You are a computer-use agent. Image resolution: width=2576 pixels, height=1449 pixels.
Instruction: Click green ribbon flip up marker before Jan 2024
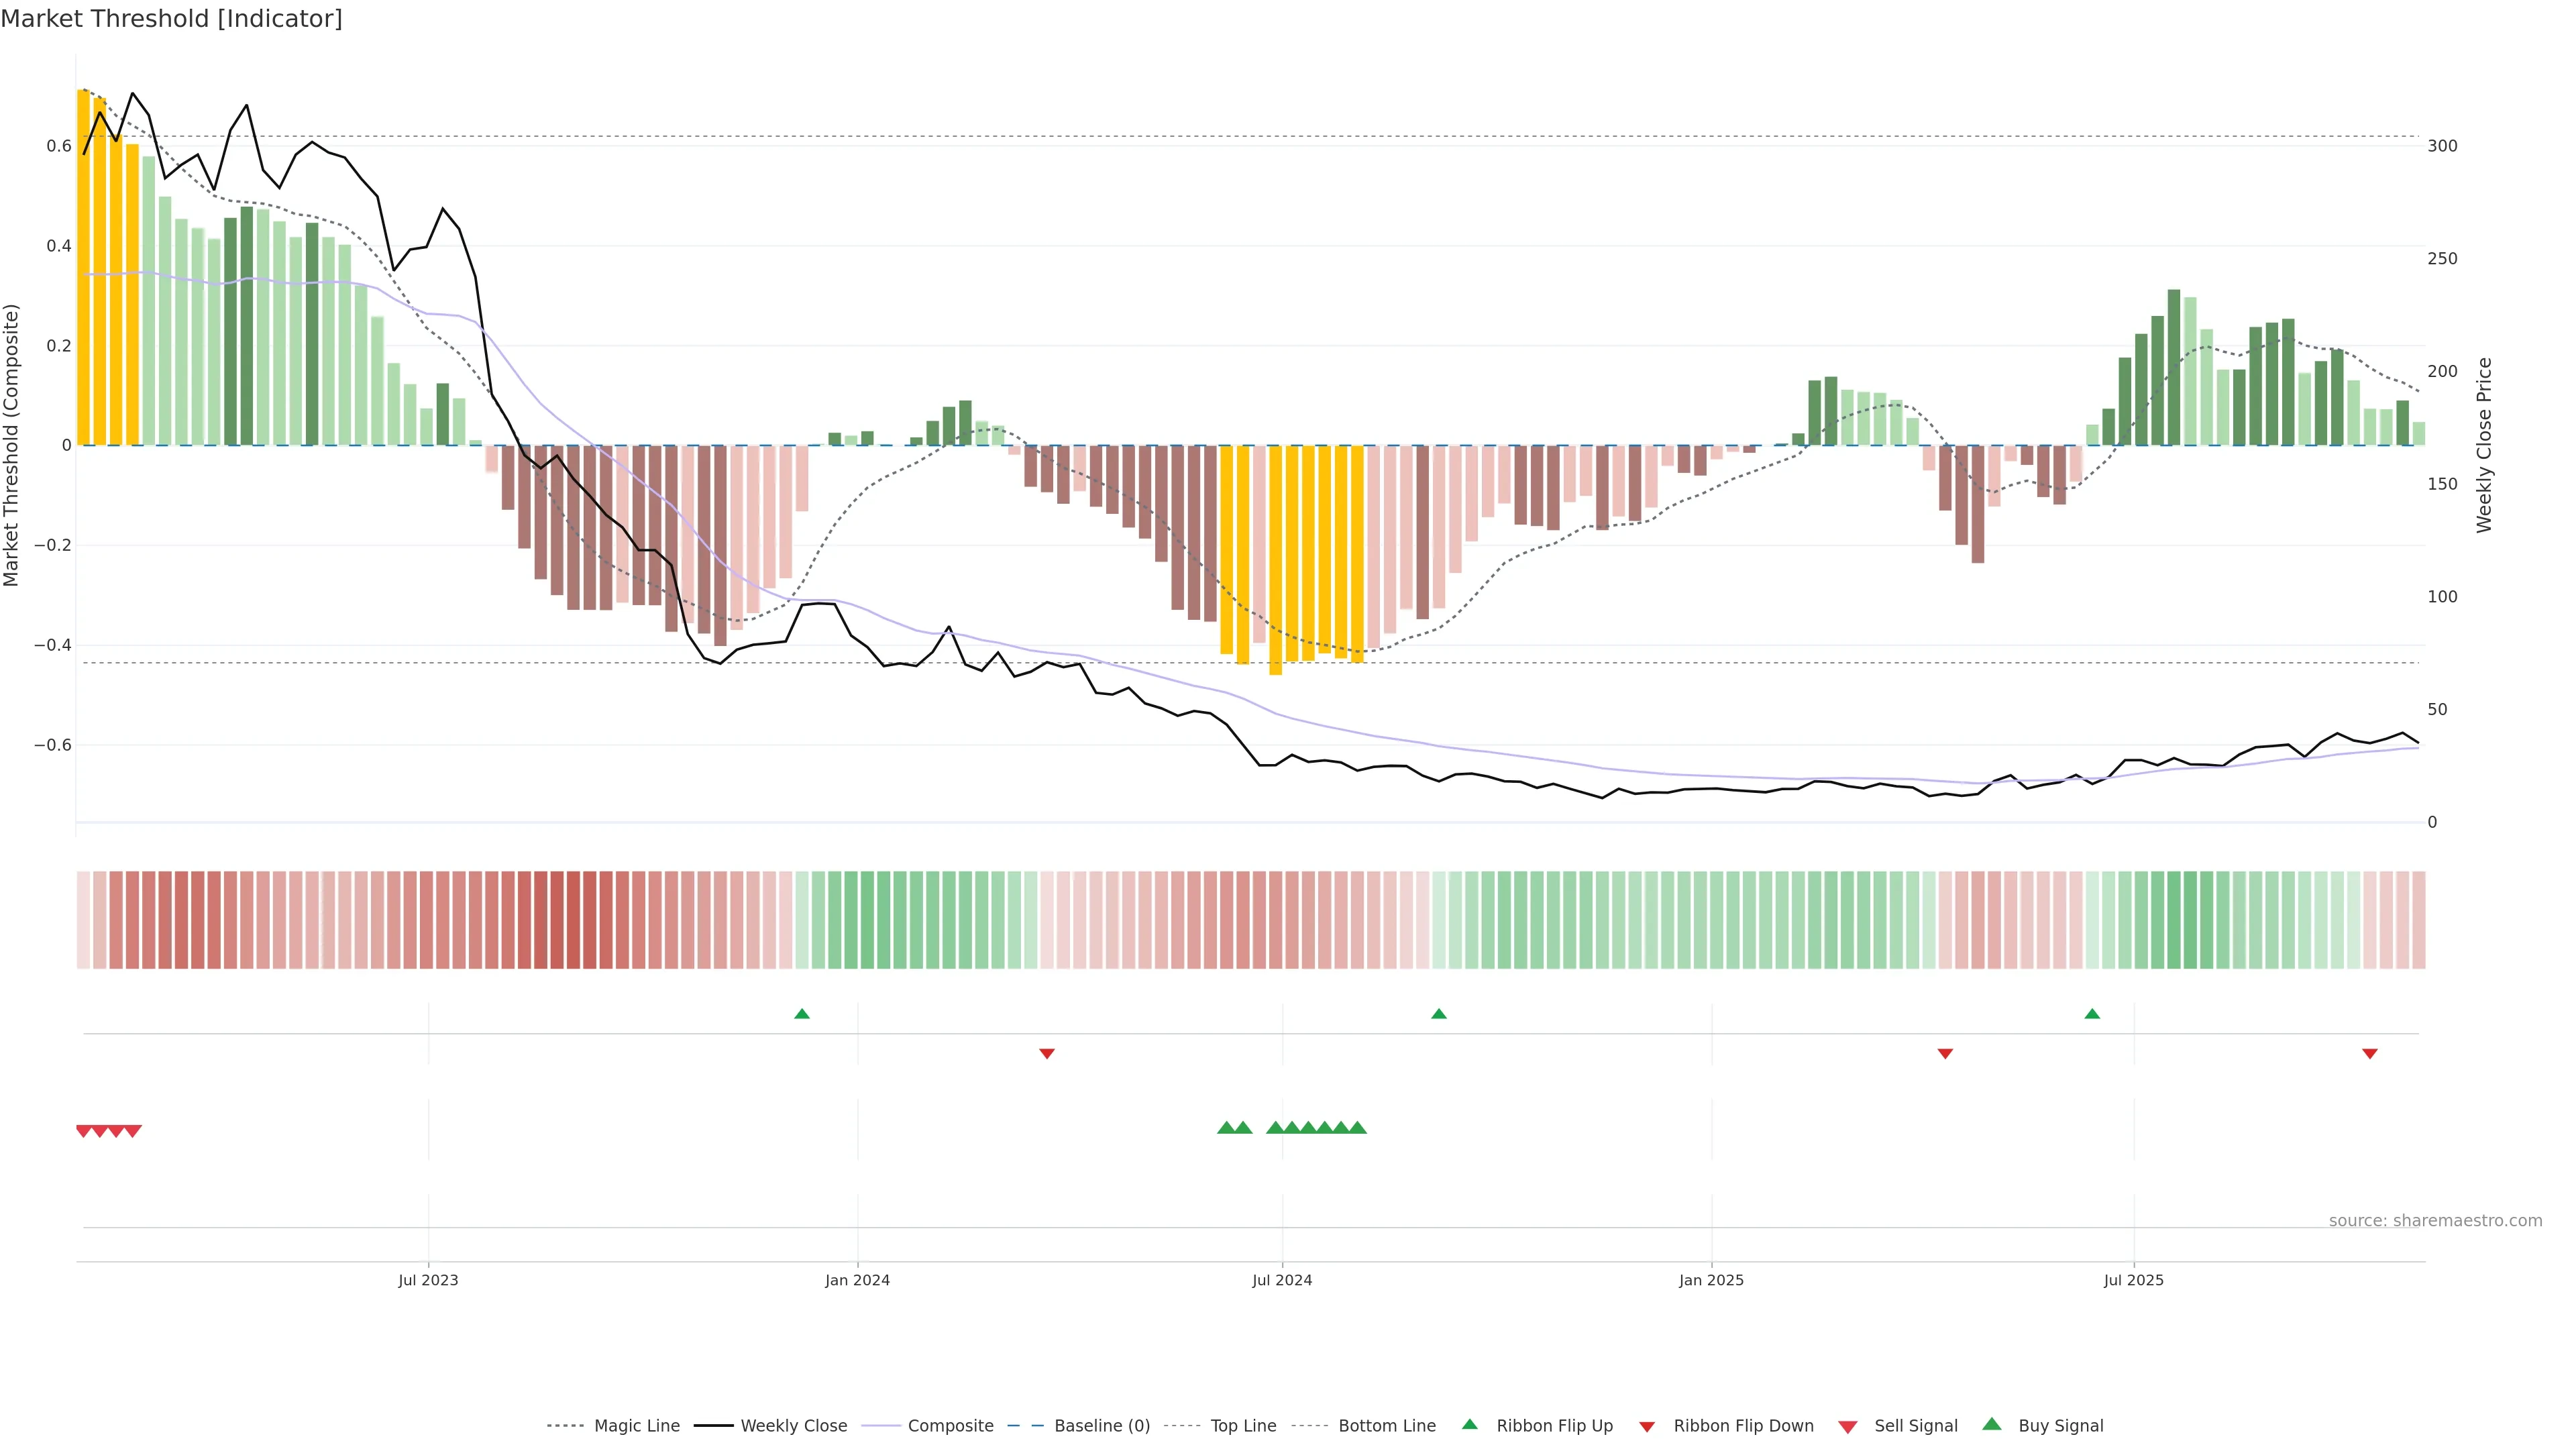point(802,1014)
